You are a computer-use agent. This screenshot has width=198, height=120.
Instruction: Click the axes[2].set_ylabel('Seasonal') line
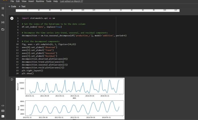click(x=39, y=53)
